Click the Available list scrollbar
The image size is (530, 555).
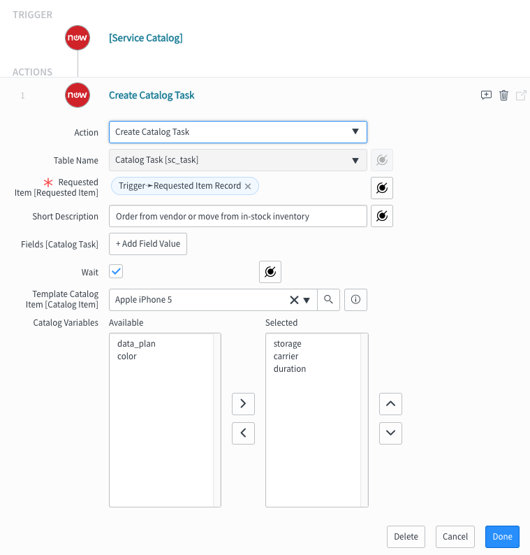pyautogui.click(x=216, y=420)
